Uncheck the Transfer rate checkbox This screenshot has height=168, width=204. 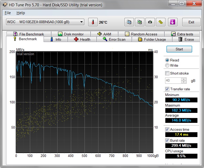[167, 89]
